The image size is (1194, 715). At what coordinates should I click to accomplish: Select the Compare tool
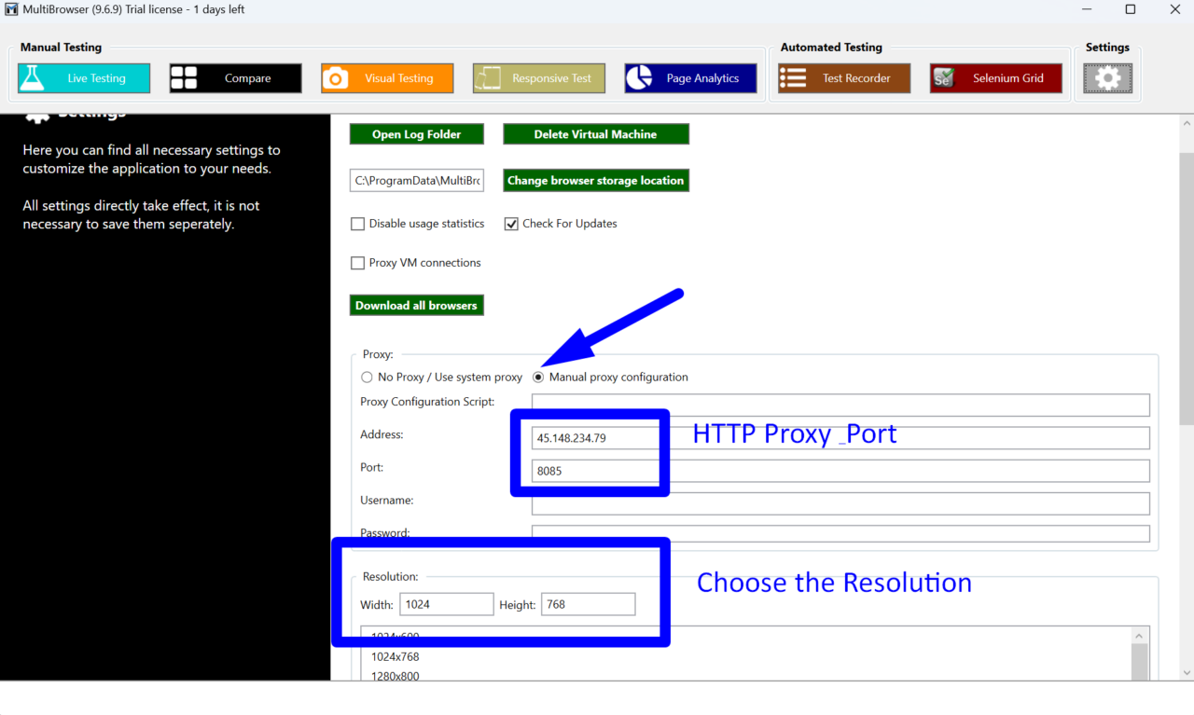click(x=234, y=78)
